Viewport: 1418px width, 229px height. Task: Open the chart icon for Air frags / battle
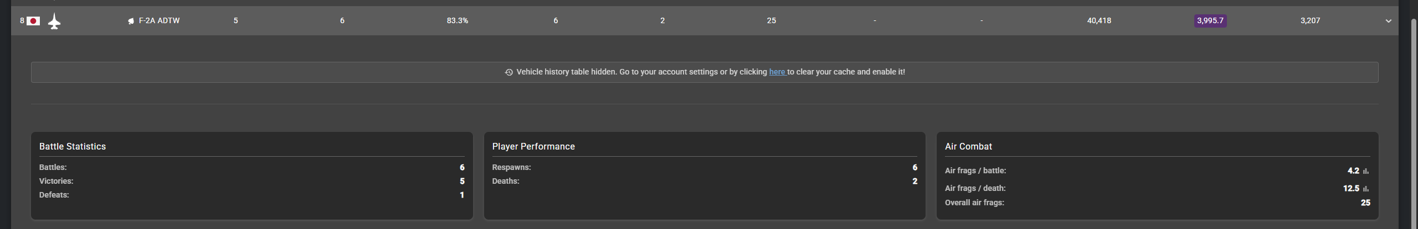click(1366, 171)
